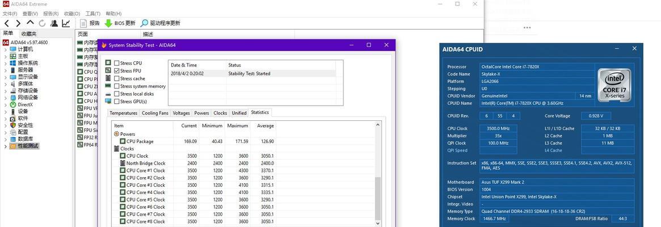Open the 收藏(O) menu
The image size is (661, 227).
click(x=71, y=14)
